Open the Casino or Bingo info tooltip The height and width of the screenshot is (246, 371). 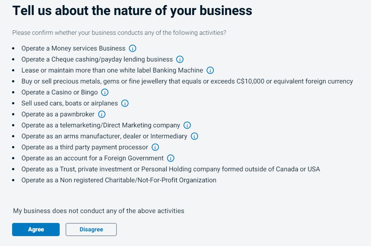coord(104,92)
